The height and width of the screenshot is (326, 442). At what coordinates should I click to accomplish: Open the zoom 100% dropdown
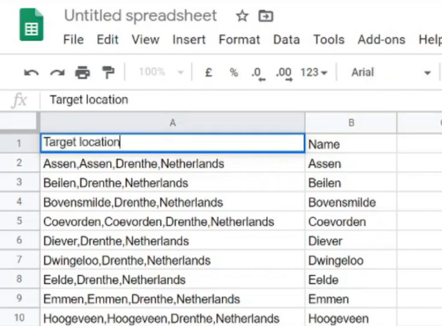pyautogui.click(x=161, y=72)
